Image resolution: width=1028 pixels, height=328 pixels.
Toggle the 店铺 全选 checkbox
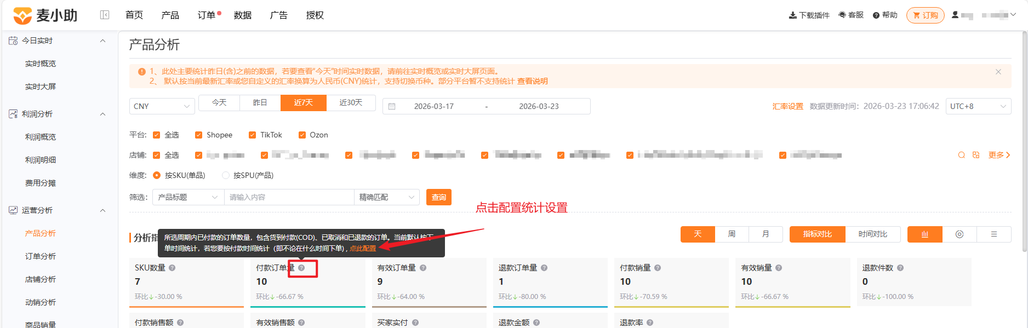tap(157, 156)
